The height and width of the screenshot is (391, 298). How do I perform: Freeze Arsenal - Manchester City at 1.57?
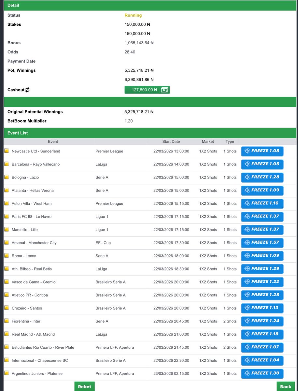(x=262, y=243)
